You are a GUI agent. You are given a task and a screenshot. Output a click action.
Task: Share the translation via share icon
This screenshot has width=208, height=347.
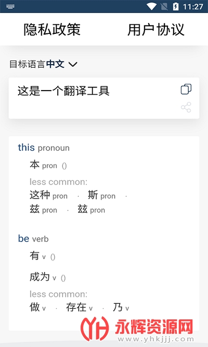coord(186,107)
